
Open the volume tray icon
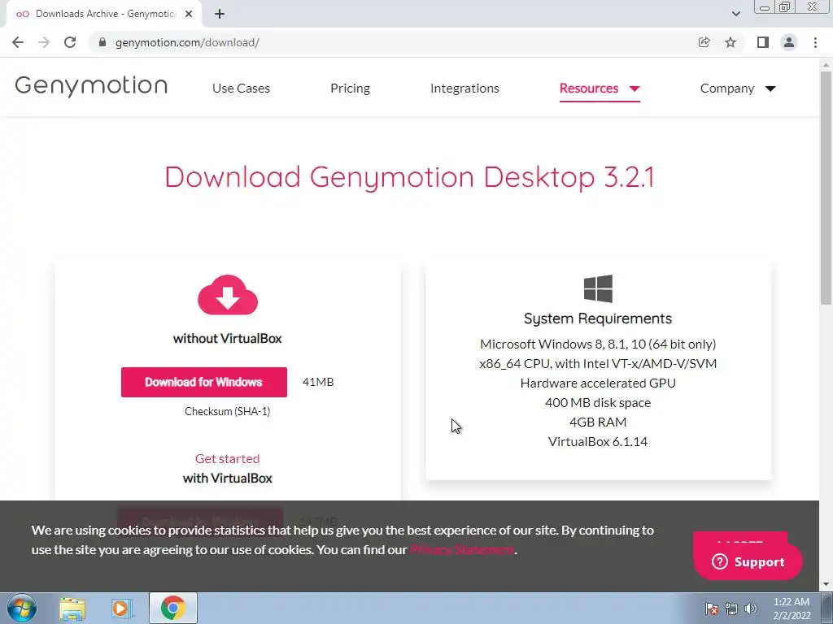click(x=751, y=609)
